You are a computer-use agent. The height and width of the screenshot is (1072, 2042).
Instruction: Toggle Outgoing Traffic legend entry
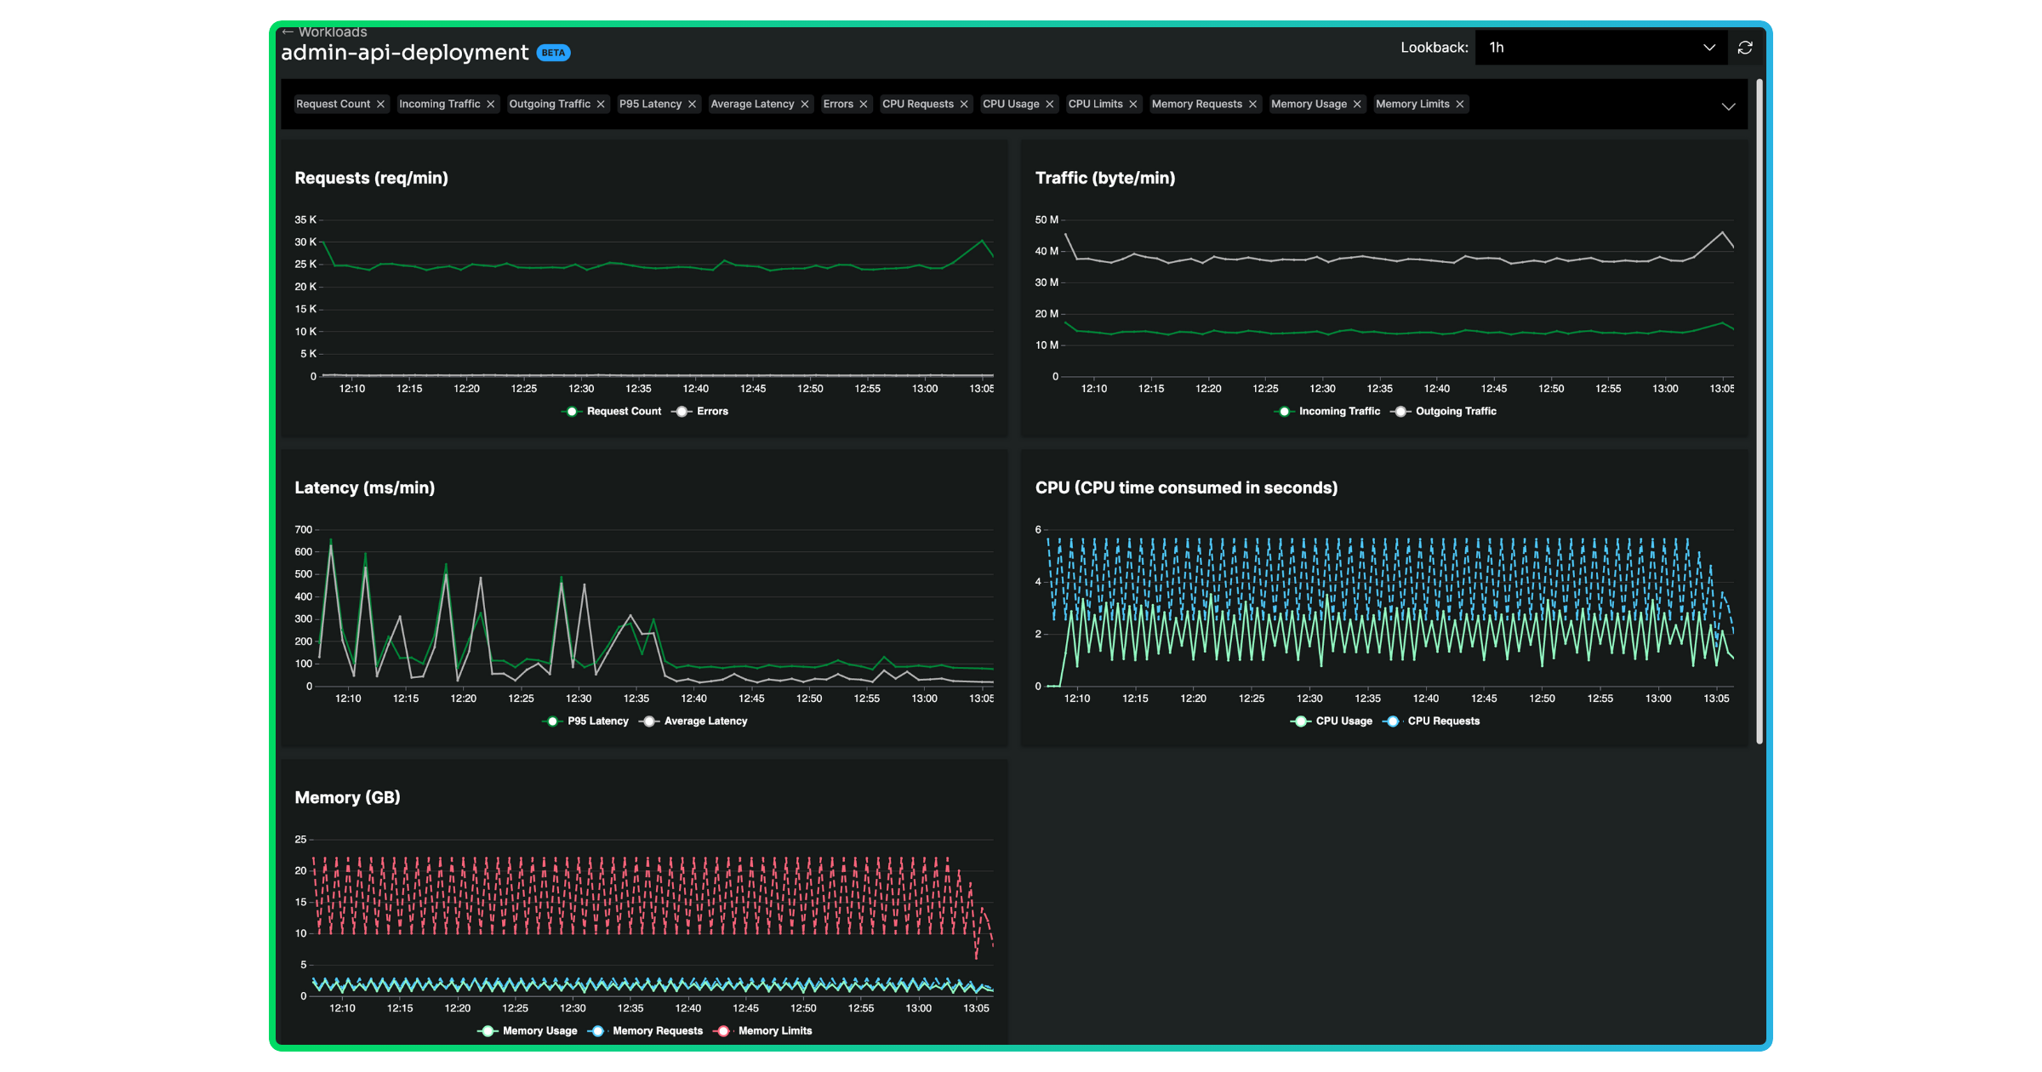click(1455, 411)
